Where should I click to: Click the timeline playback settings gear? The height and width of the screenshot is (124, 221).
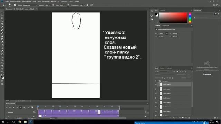pos(24,107)
